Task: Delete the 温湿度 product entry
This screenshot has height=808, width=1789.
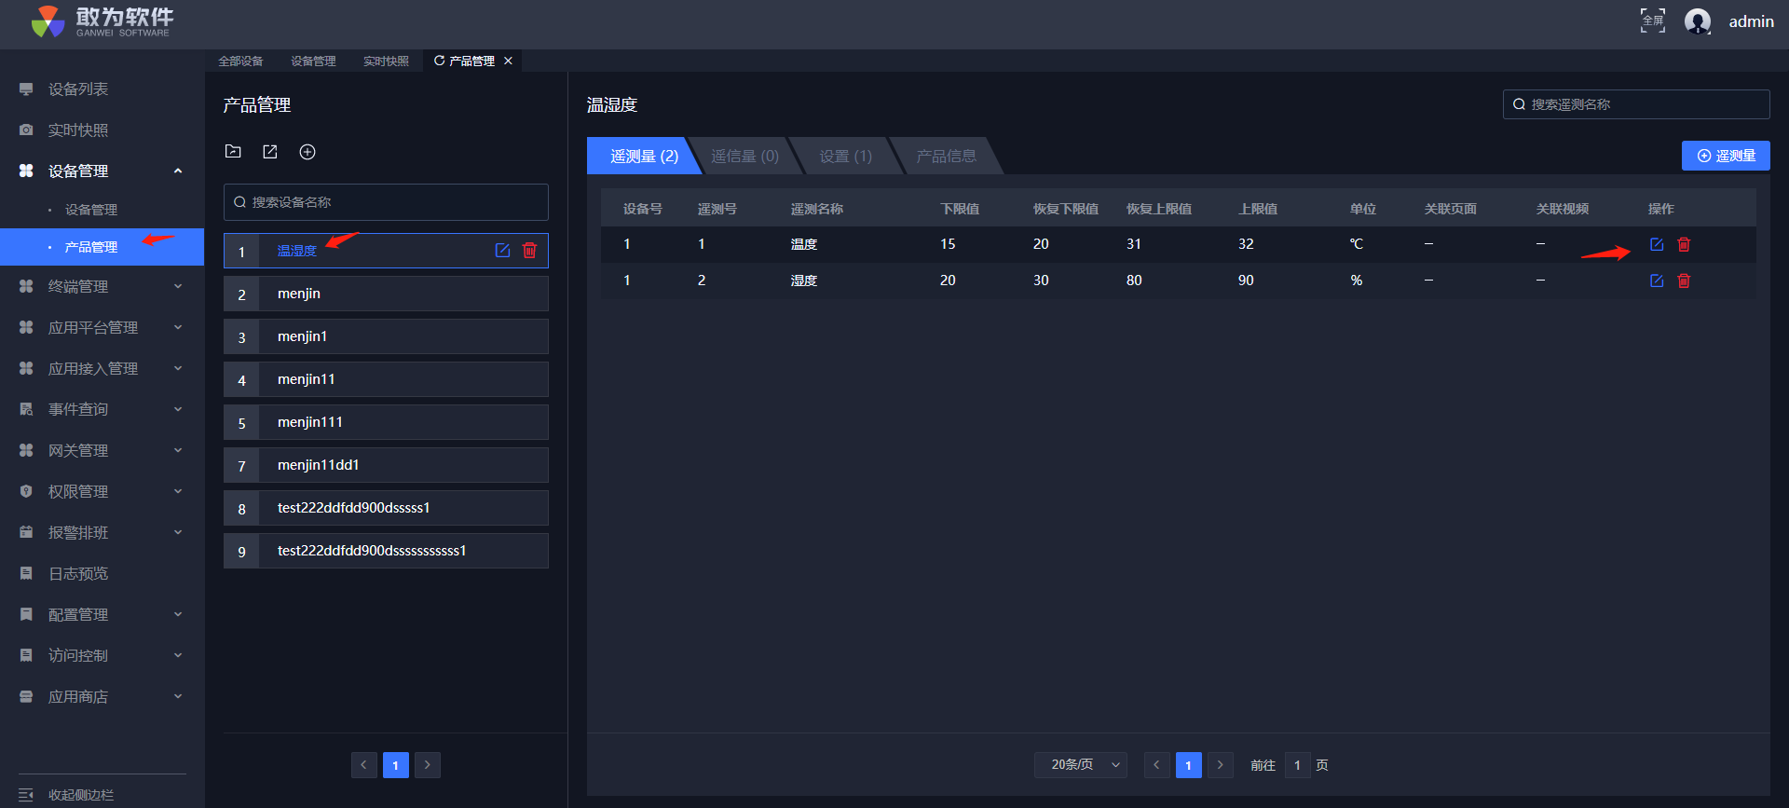Action: 529,250
